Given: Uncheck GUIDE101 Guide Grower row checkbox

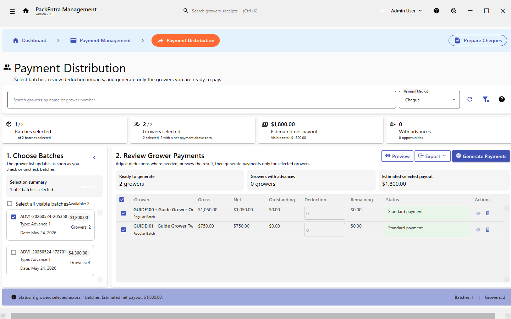Looking at the screenshot, I should [x=123, y=230].
